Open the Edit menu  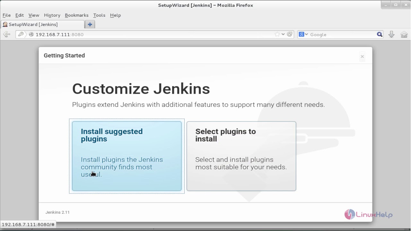click(20, 15)
